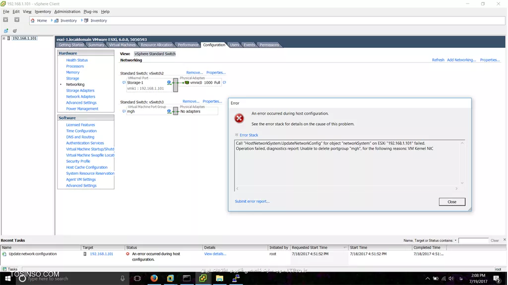This screenshot has height=285, width=508.
Task: Open the Name, Target or Status filter dropdown
Action: pos(455,241)
